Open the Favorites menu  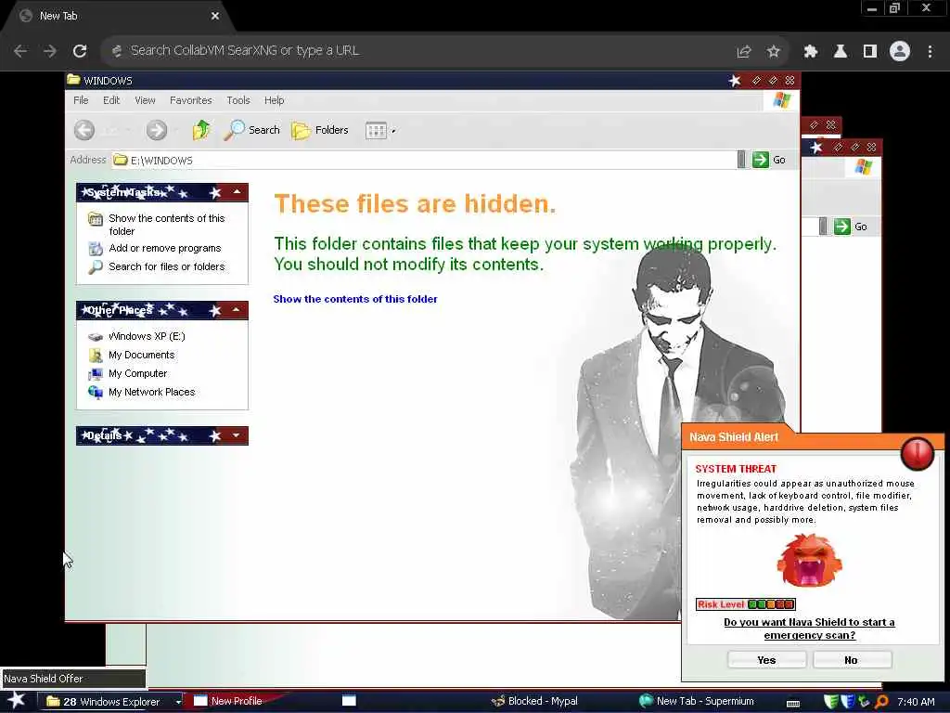coord(191,100)
